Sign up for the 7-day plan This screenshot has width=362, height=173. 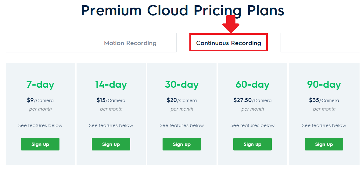40,144
